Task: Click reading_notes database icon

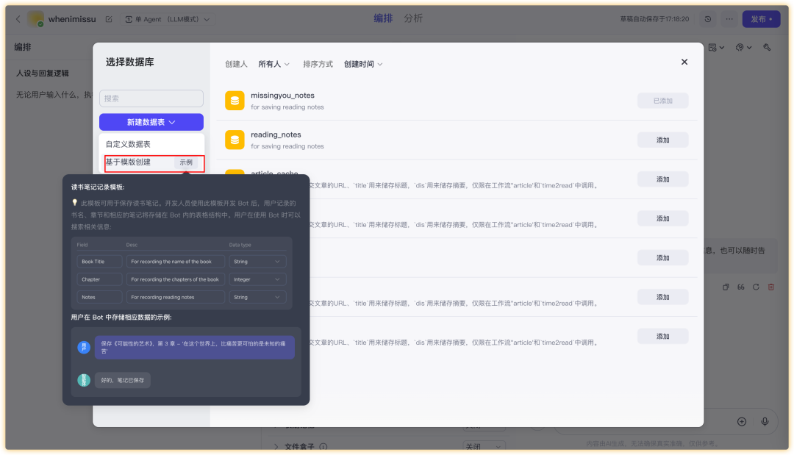Action: point(235,140)
